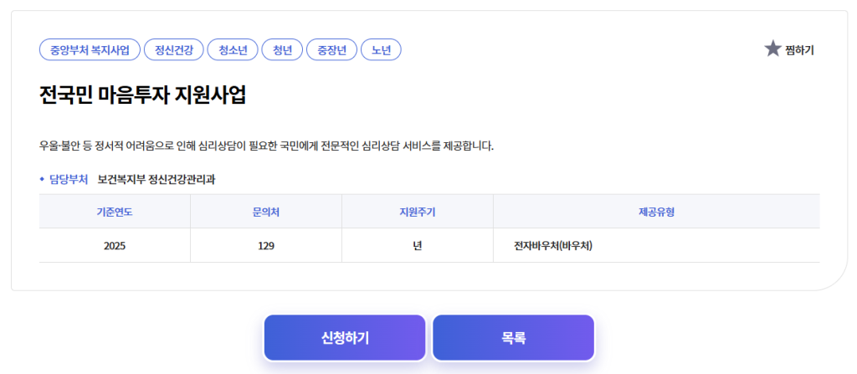Choose the 청소년 tag
Screen dimensions: 857x374
click(x=232, y=50)
